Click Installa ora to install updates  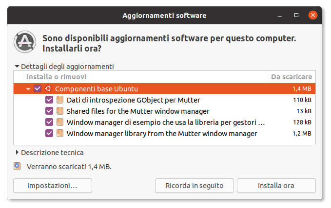point(276,186)
